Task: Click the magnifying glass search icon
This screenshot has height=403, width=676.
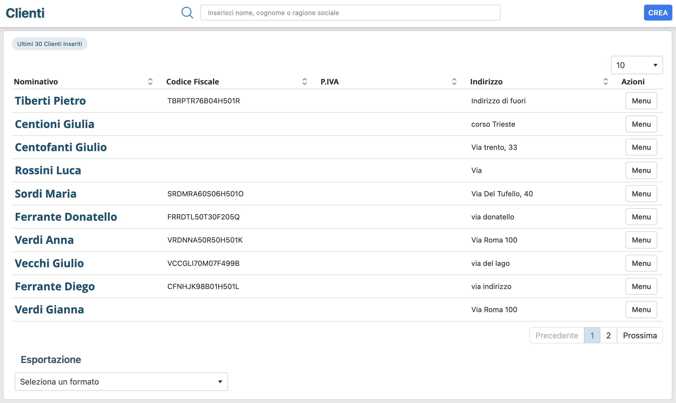Action: point(187,12)
